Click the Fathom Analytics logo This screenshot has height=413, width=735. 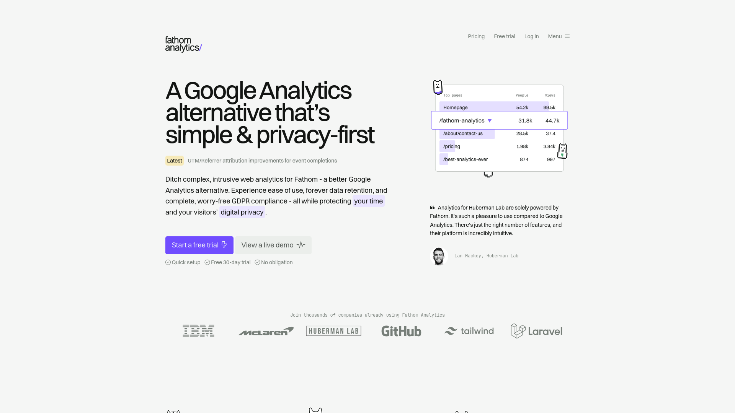coord(183,43)
